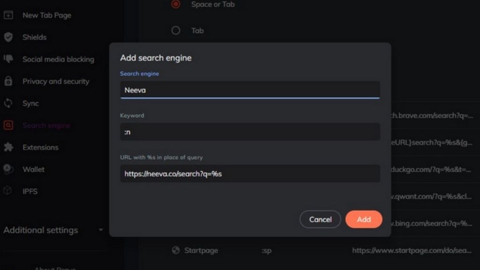Click the bing.com/search URL text
The height and width of the screenshot is (270, 480).
point(432,224)
